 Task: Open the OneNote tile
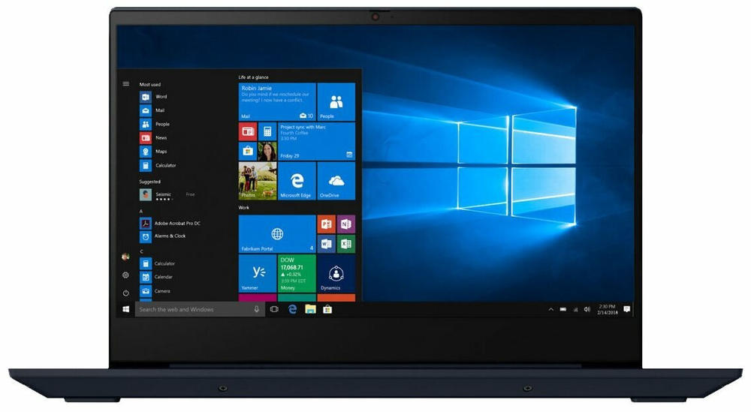coord(345,224)
